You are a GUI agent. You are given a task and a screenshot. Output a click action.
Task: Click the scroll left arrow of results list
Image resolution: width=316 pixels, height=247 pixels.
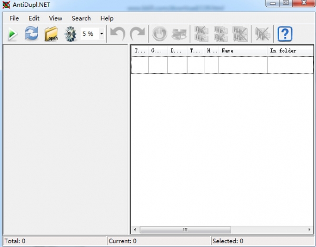pyautogui.click(x=135, y=230)
